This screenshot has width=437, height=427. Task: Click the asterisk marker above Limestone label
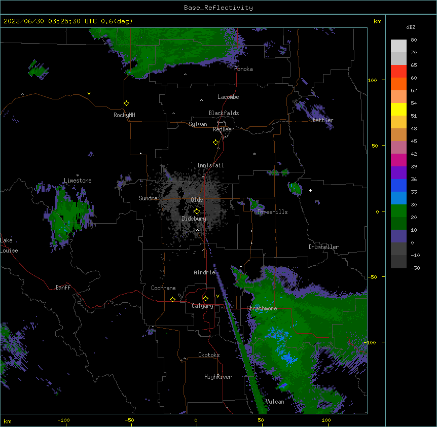pos(78,175)
